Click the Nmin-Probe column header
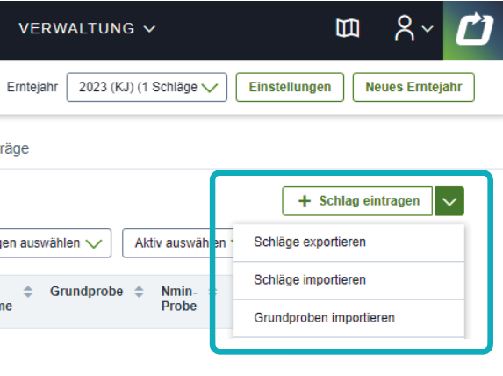The width and height of the screenshot is (503, 376). click(x=179, y=299)
